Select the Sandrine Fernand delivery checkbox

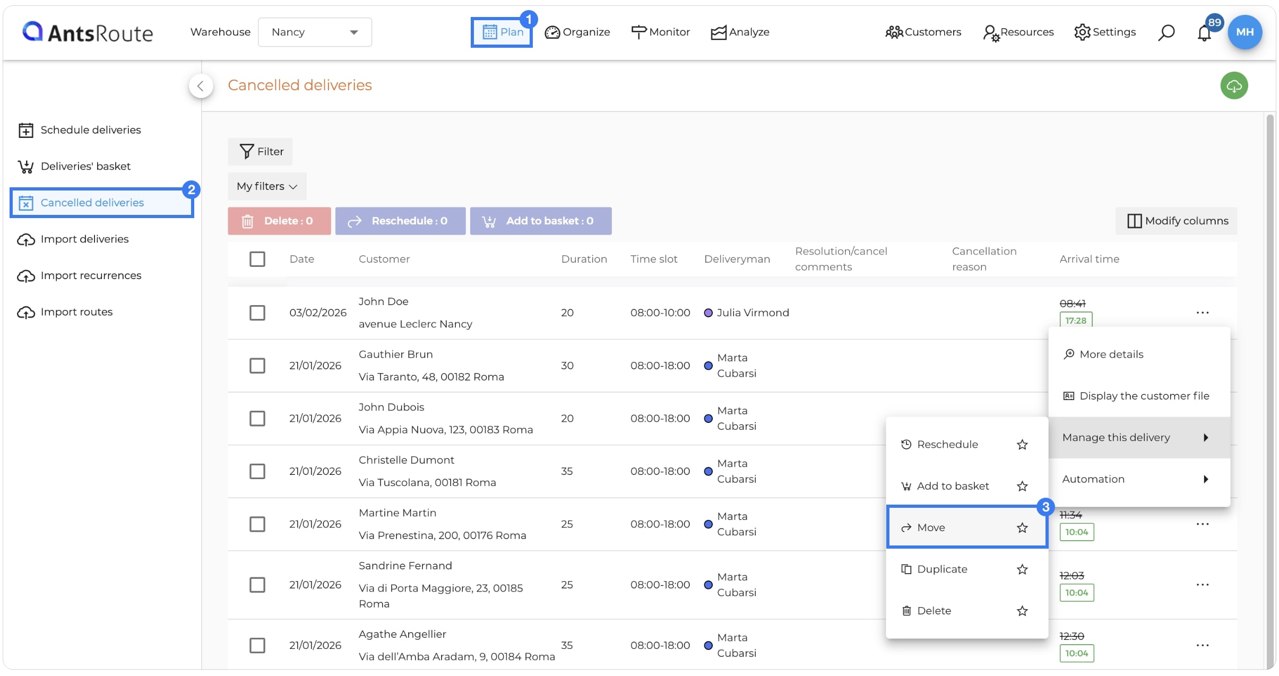(x=257, y=585)
